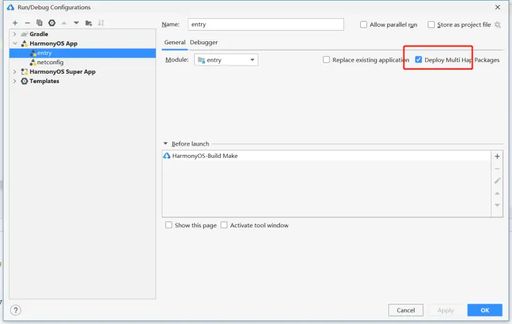Enable Store as project file
The width and height of the screenshot is (512, 324).
tap(431, 24)
